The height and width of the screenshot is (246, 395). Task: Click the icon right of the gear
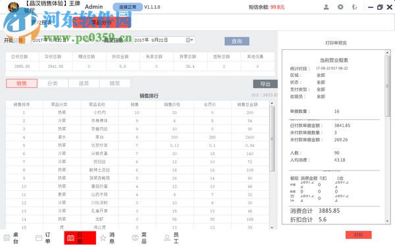pos(354,7)
